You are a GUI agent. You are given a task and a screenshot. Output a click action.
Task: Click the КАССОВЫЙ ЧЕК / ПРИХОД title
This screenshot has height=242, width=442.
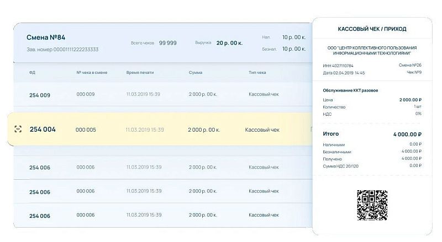click(372, 29)
